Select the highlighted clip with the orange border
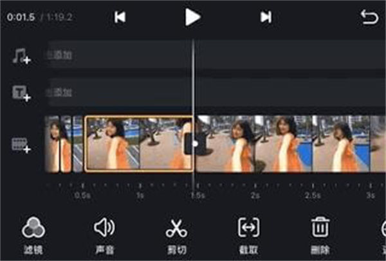Image resolution: width=386 pixels, height=261 pixels. (x=139, y=144)
